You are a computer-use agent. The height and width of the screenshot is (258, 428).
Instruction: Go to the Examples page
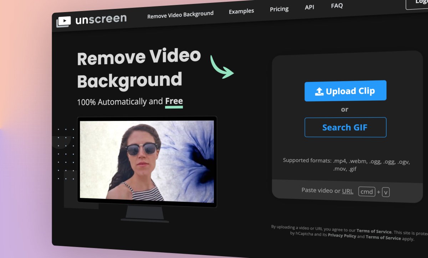(241, 11)
